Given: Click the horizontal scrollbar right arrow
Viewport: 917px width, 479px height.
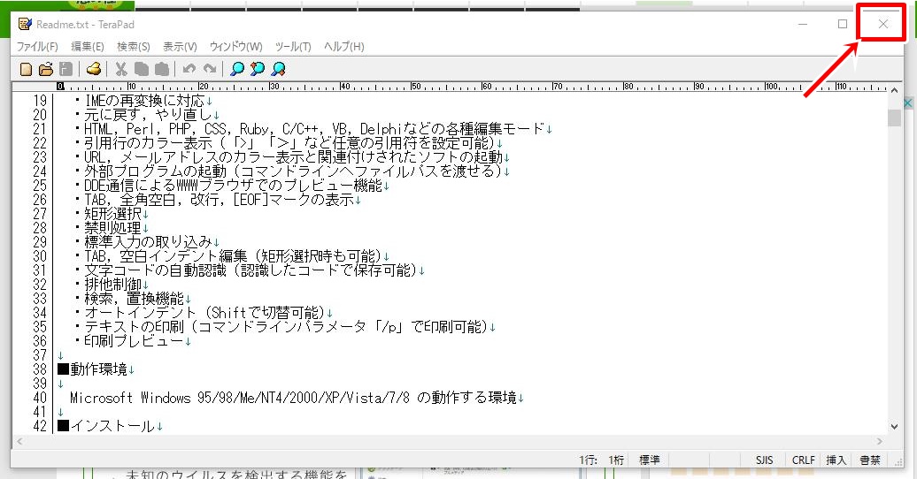Looking at the screenshot, I should point(880,441).
